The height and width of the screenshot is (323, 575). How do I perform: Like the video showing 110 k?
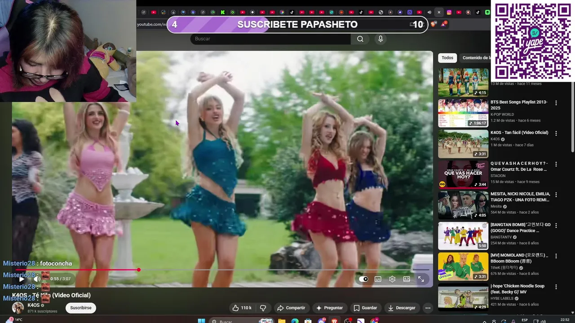pyautogui.click(x=242, y=308)
